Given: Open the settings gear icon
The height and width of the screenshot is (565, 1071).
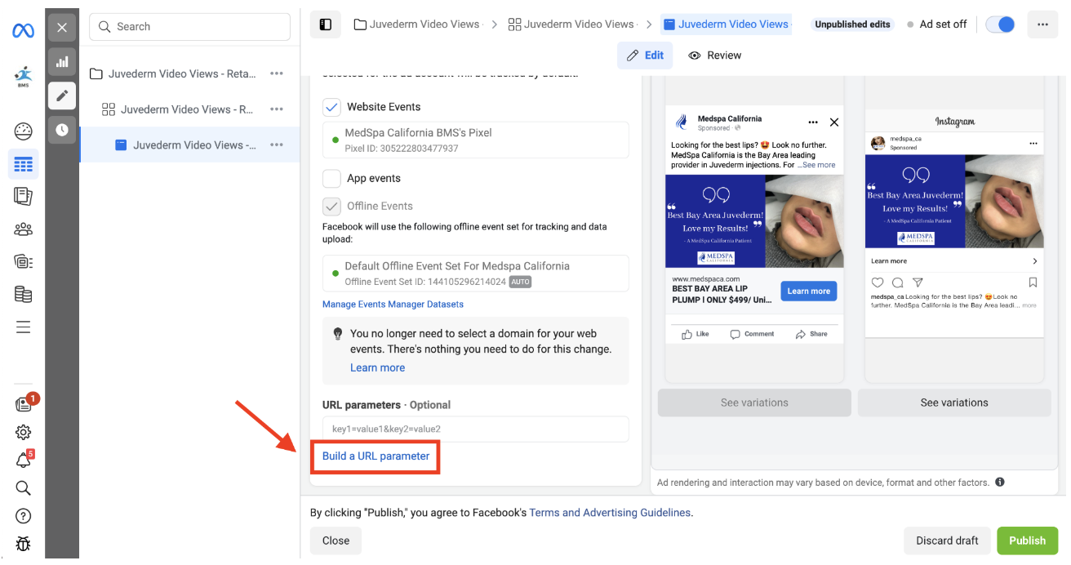Looking at the screenshot, I should pyautogui.click(x=23, y=432).
